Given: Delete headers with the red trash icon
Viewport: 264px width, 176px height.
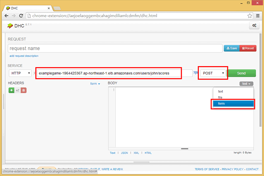Looking at the screenshot, I should tap(23, 90).
